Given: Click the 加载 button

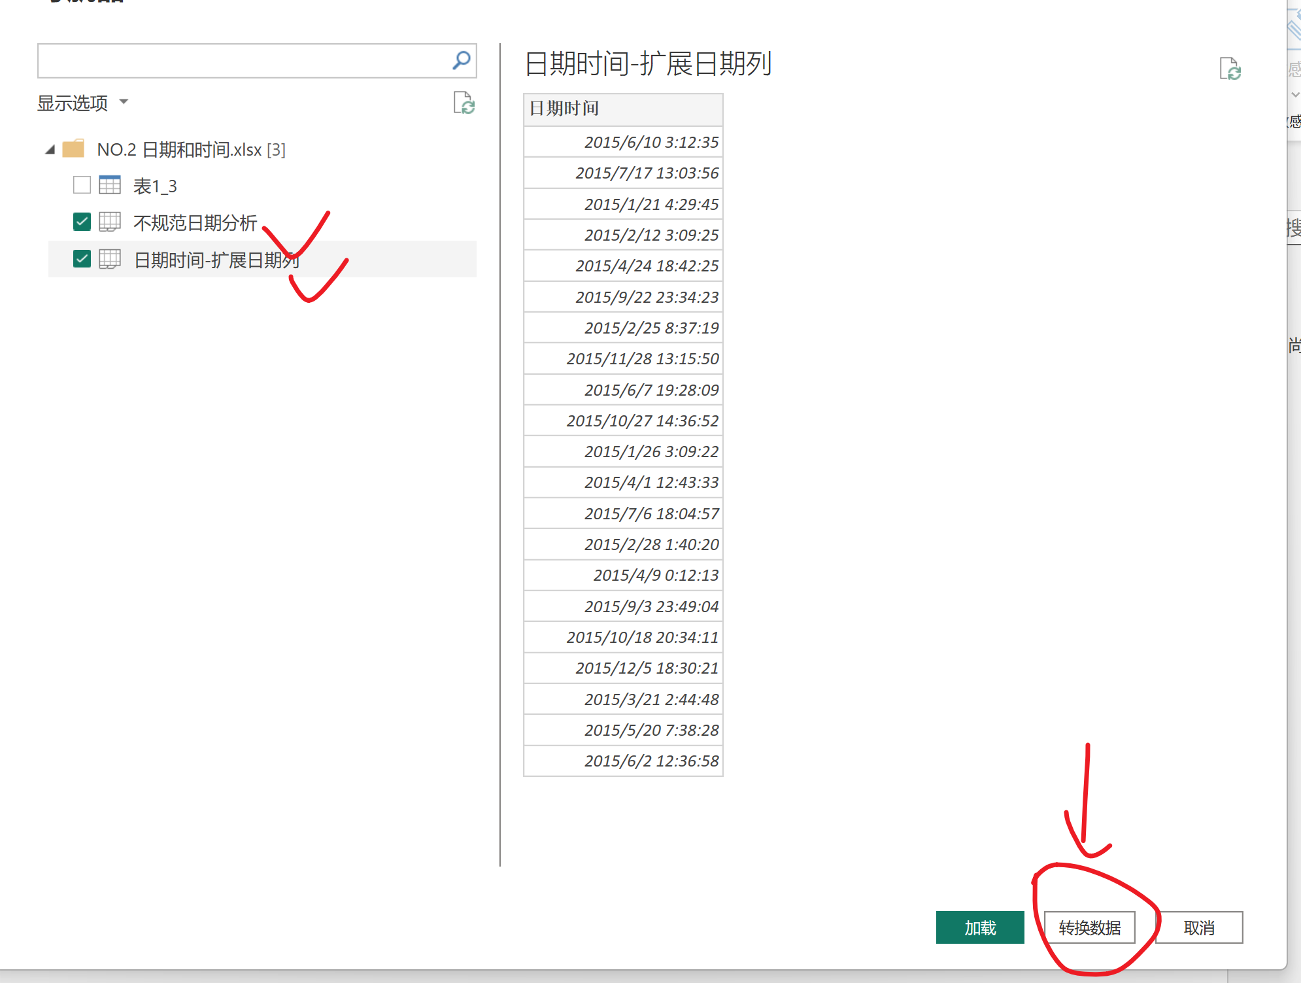Looking at the screenshot, I should tap(979, 927).
